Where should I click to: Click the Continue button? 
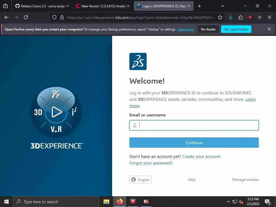tap(194, 143)
